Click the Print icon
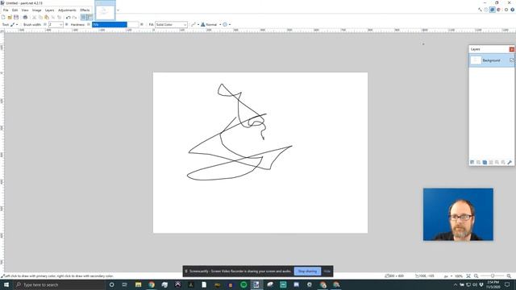516x290 pixels. (x=25, y=17)
